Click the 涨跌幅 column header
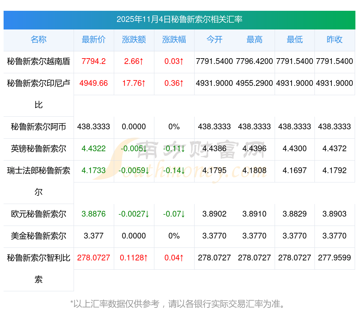 click(174, 40)
